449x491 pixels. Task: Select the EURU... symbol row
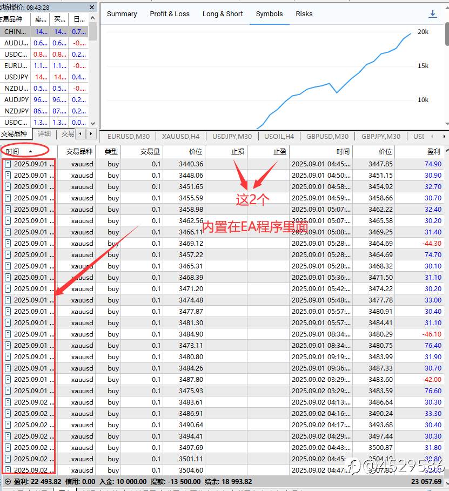44,66
